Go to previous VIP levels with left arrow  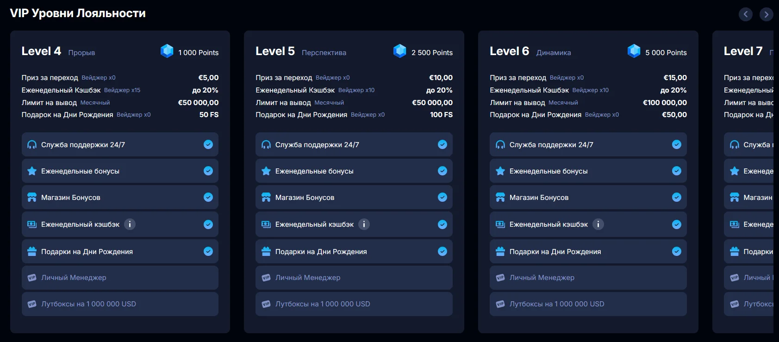tap(745, 14)
